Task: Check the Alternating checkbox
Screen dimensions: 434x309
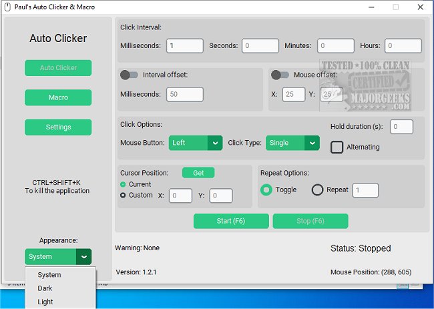Action: (337, 147)
